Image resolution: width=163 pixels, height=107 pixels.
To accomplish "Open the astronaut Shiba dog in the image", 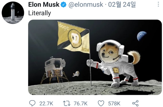I will click(x=113, y=63).
